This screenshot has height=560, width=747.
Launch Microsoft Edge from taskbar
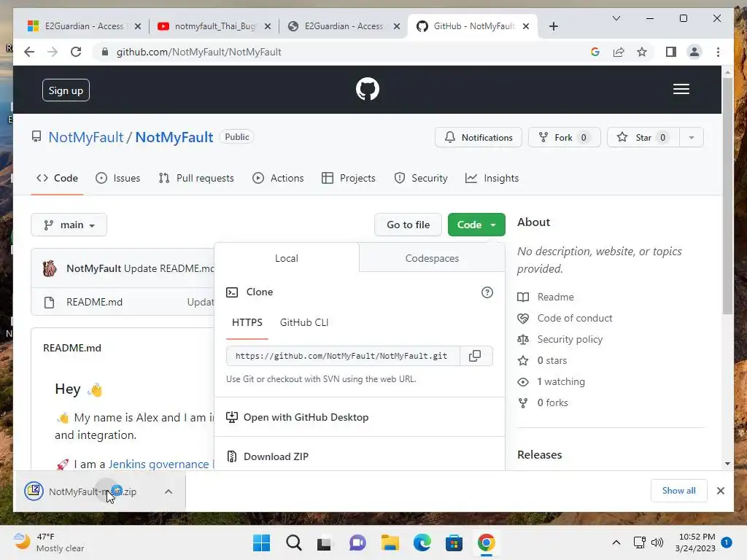[422, 542]
